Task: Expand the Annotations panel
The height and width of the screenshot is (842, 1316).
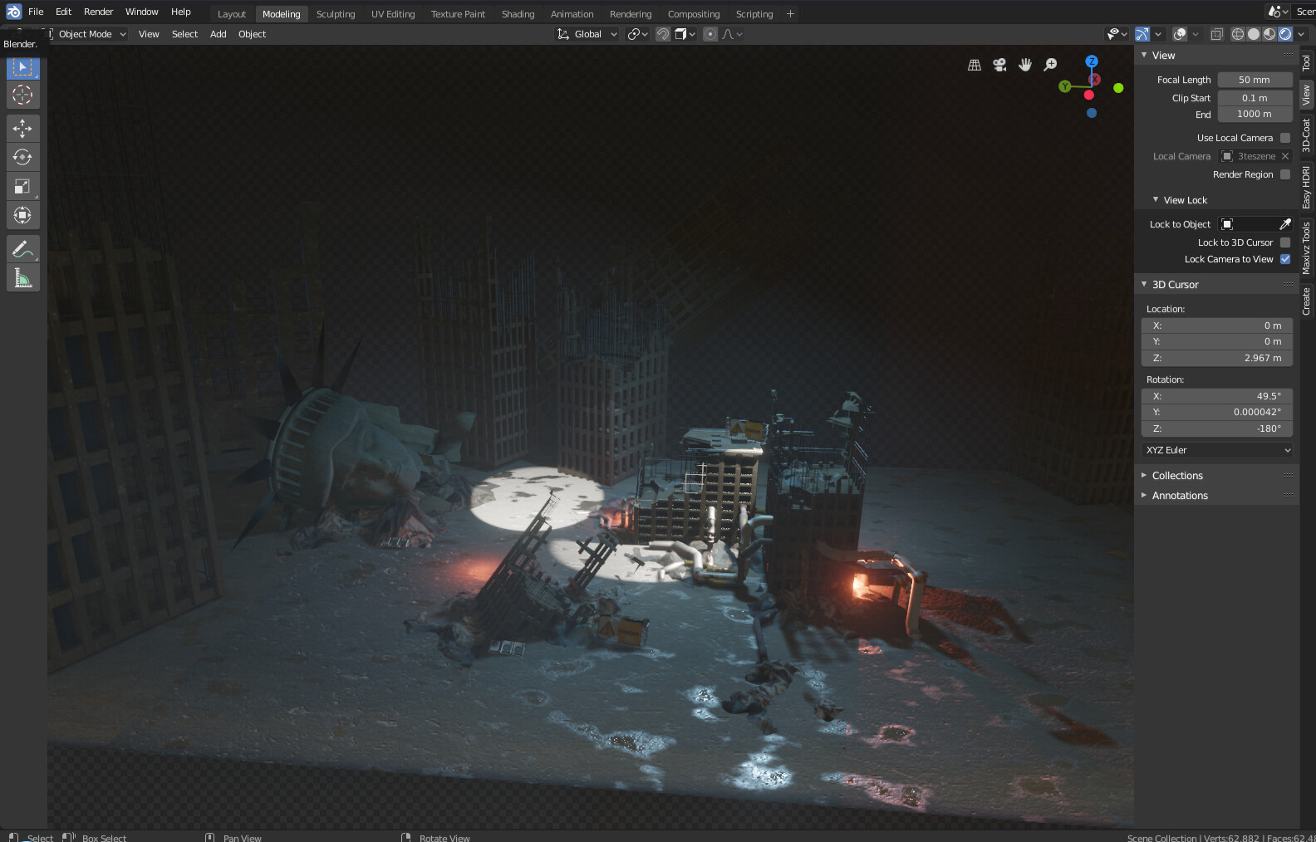Action: 1144,495
